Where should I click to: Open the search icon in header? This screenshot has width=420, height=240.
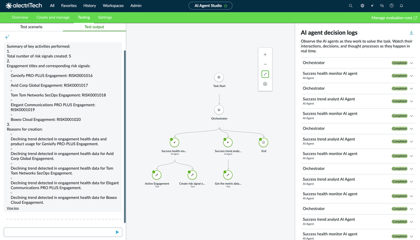[x=351, y=5]
